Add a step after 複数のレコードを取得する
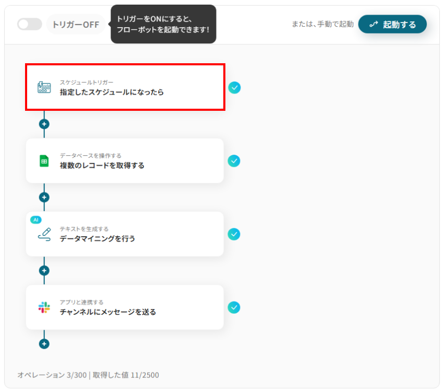This screenshot has height=392, width=444. (44, 197)
